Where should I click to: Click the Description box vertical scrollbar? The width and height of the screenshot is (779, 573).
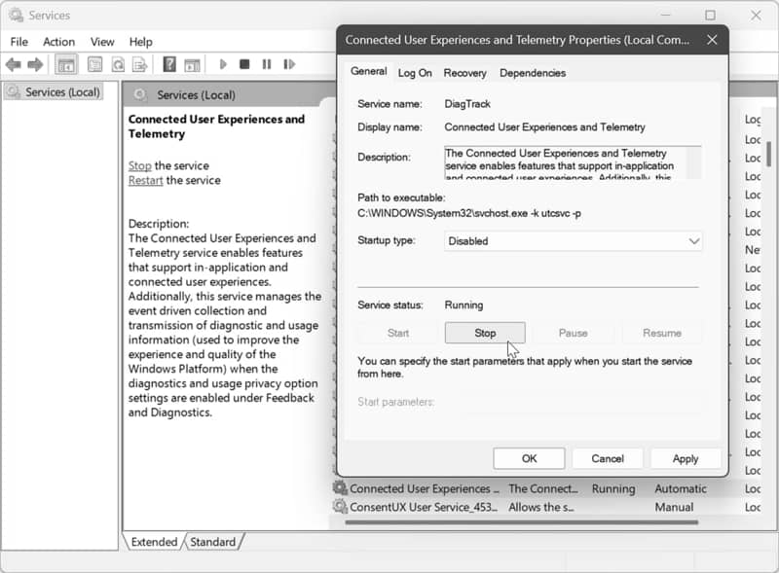point(694,162)
